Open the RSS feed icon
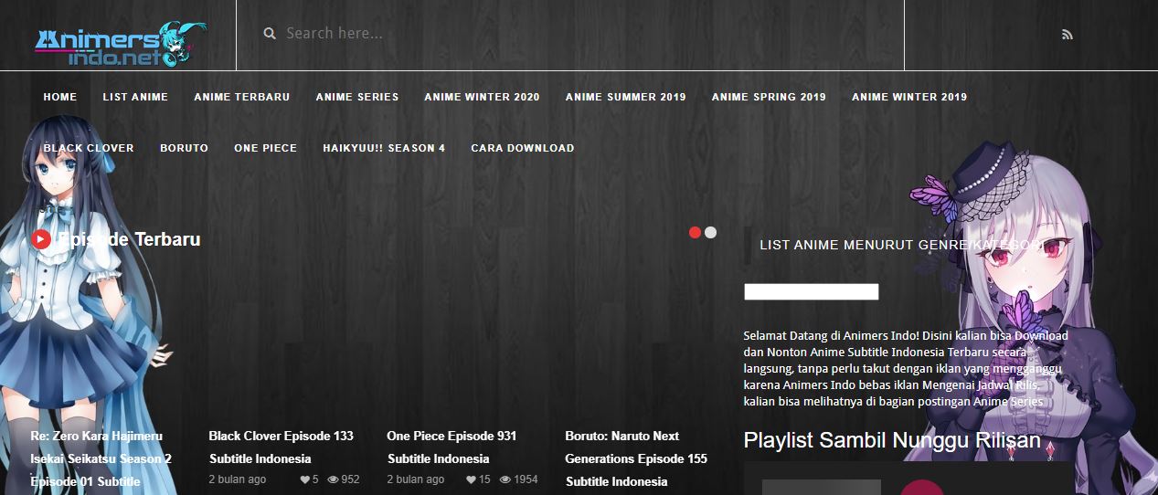1158x495 pixels. pos(1067,35)
